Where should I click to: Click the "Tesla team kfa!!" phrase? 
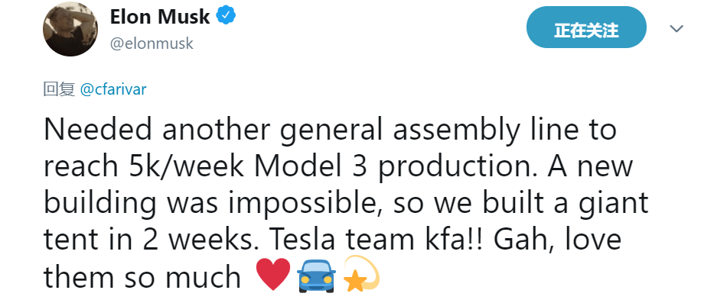[x=377, y=240]
